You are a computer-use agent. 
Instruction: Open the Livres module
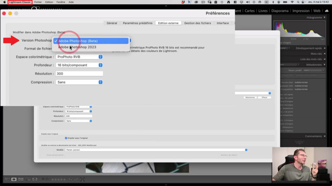(x=263, y=11)
